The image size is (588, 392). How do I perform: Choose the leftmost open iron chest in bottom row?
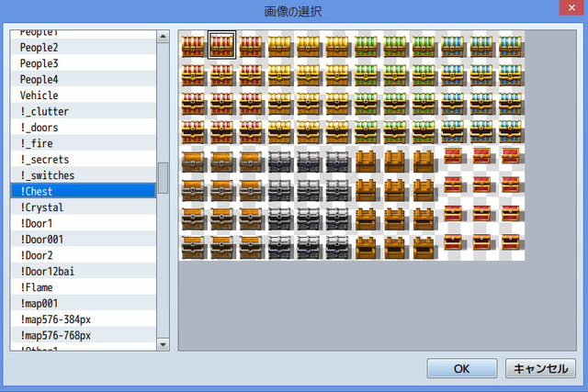[x=279, y=247]
